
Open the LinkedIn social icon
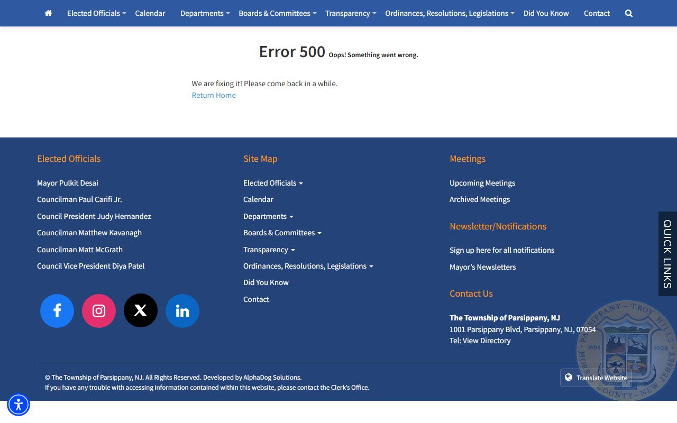tap(182, 311)
